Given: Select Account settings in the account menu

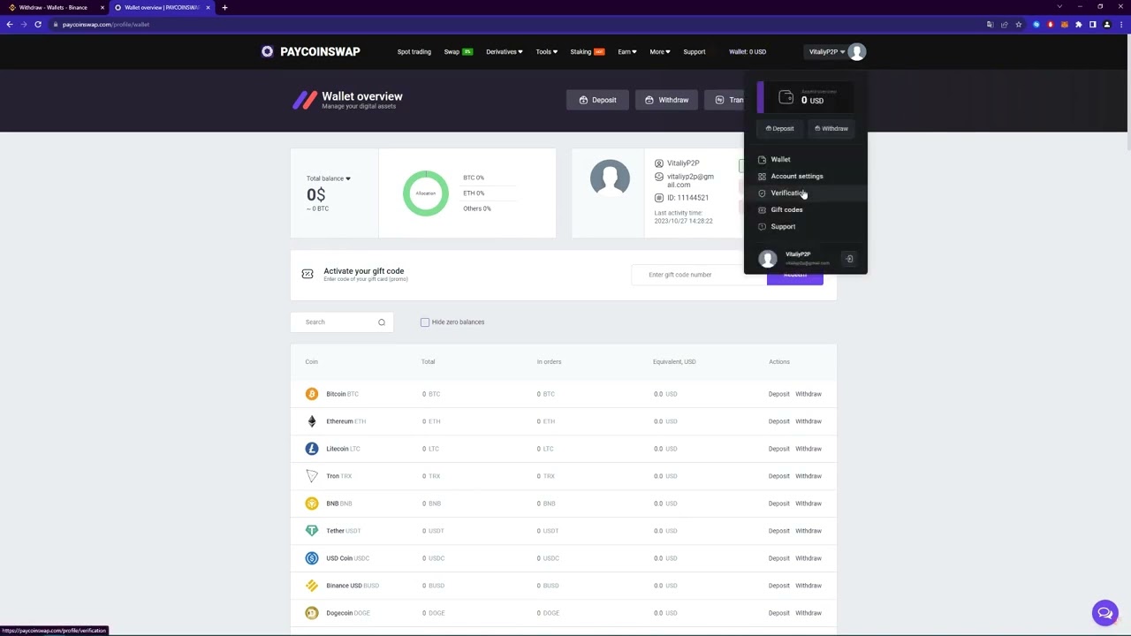Looking at the screenshot, I should 796,177.
